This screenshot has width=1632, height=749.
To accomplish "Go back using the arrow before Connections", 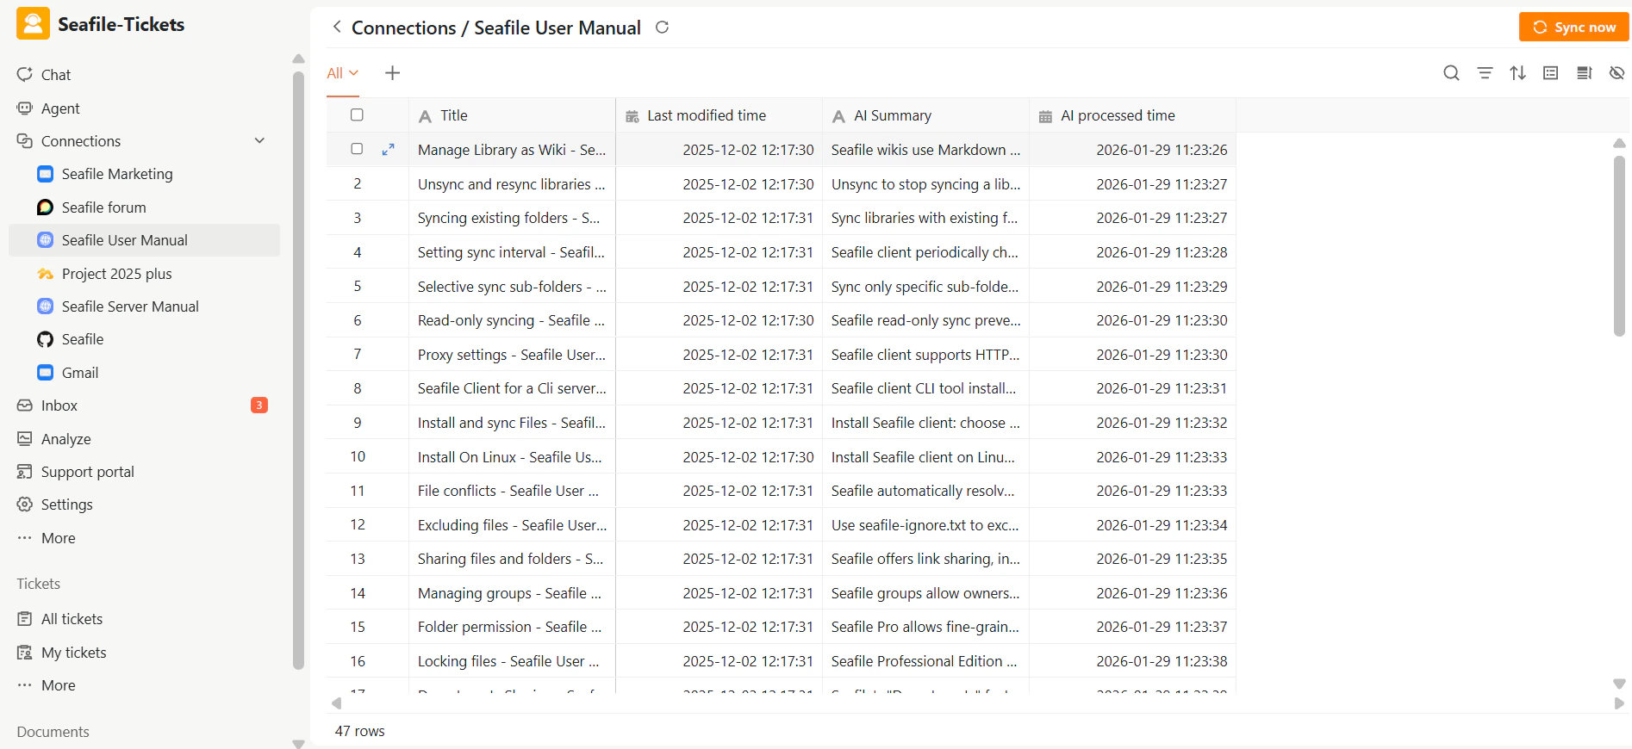I will pos(337,27).
